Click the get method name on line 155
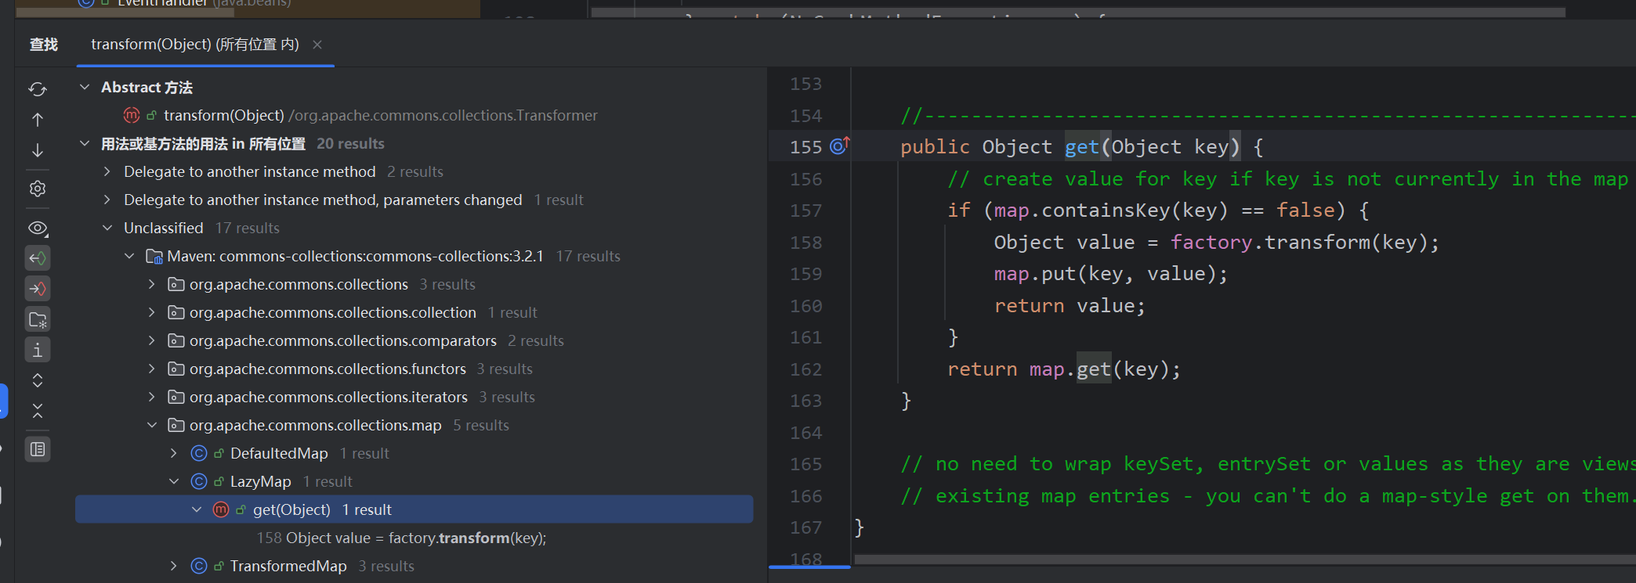The height and width of the screenshot is (583, 1636). coord(1082,146)
